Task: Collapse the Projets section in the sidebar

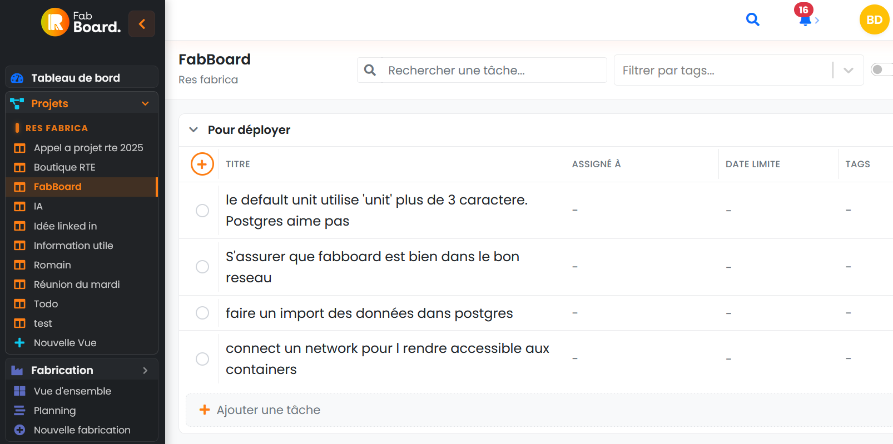Action: pyautogui.click(x=146, y=103)
